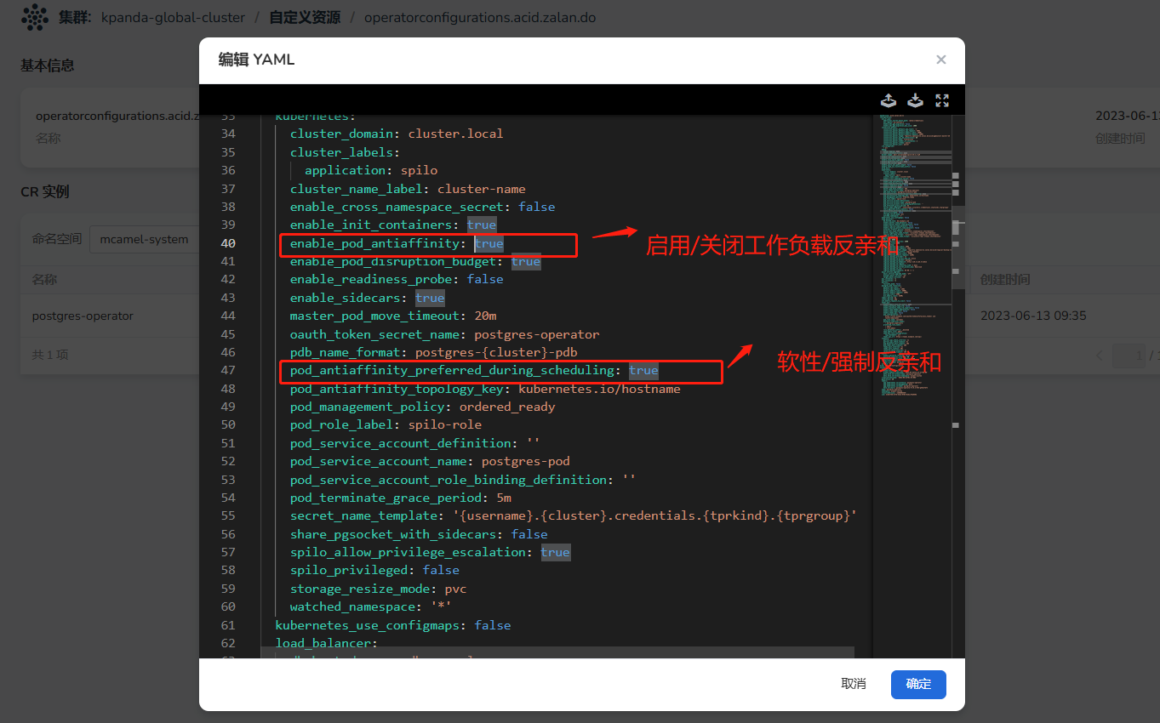Click the upload YAML file icon

[888, 100]
